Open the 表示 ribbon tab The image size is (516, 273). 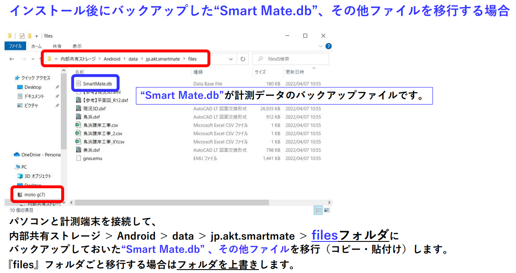(77, 46)
